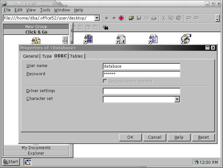Click the User name input field
The height and width of the screenshot is (168, 223).
click(142, 66)
